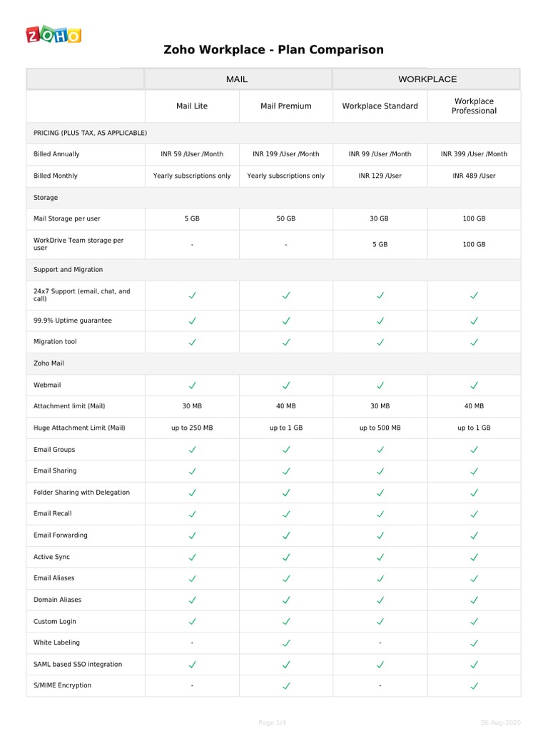This screenshot has width=548, height=731.
Task: Click Domain Aliases checkmark under Mail Premium
Action: (x=286, y=600)
